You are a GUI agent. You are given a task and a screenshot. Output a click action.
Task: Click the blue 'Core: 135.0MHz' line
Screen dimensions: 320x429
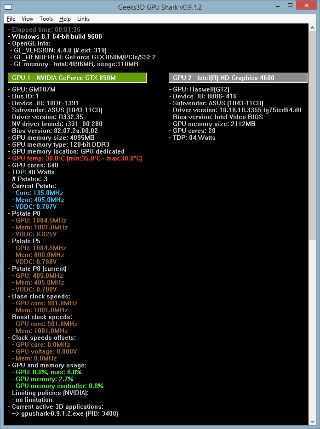pyautogui.click(x=37, y=193)
